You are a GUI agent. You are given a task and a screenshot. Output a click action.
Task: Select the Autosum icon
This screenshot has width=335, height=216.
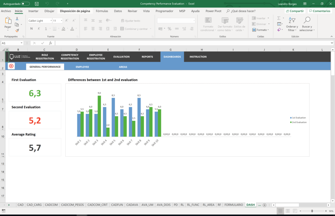[x=278, y=18]
